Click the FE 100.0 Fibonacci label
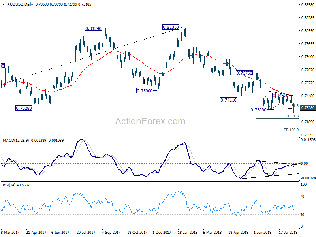The image size is (316, 237). tap(291, 130)
